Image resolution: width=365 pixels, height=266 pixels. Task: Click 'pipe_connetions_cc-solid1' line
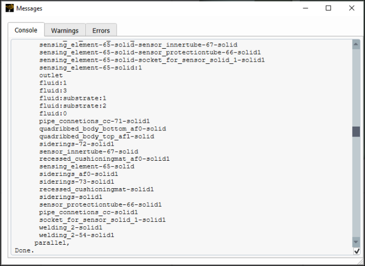pyautogui.click(x=89, y=212)
